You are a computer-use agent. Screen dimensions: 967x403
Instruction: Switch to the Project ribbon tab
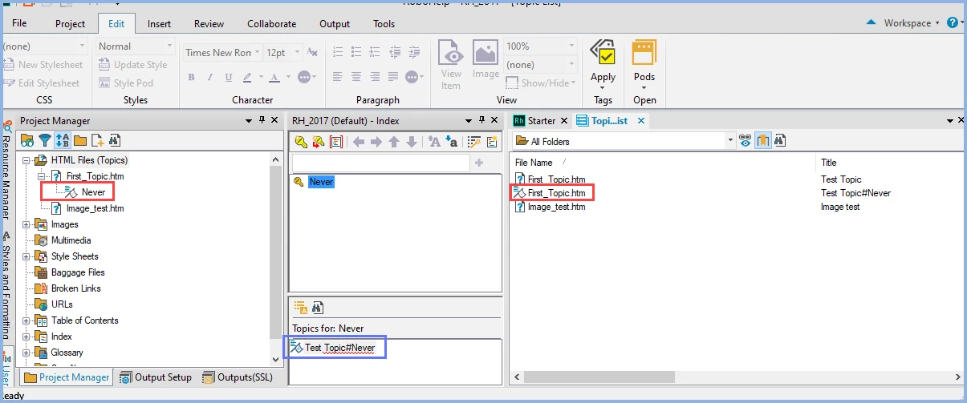[x=70, y=24]
